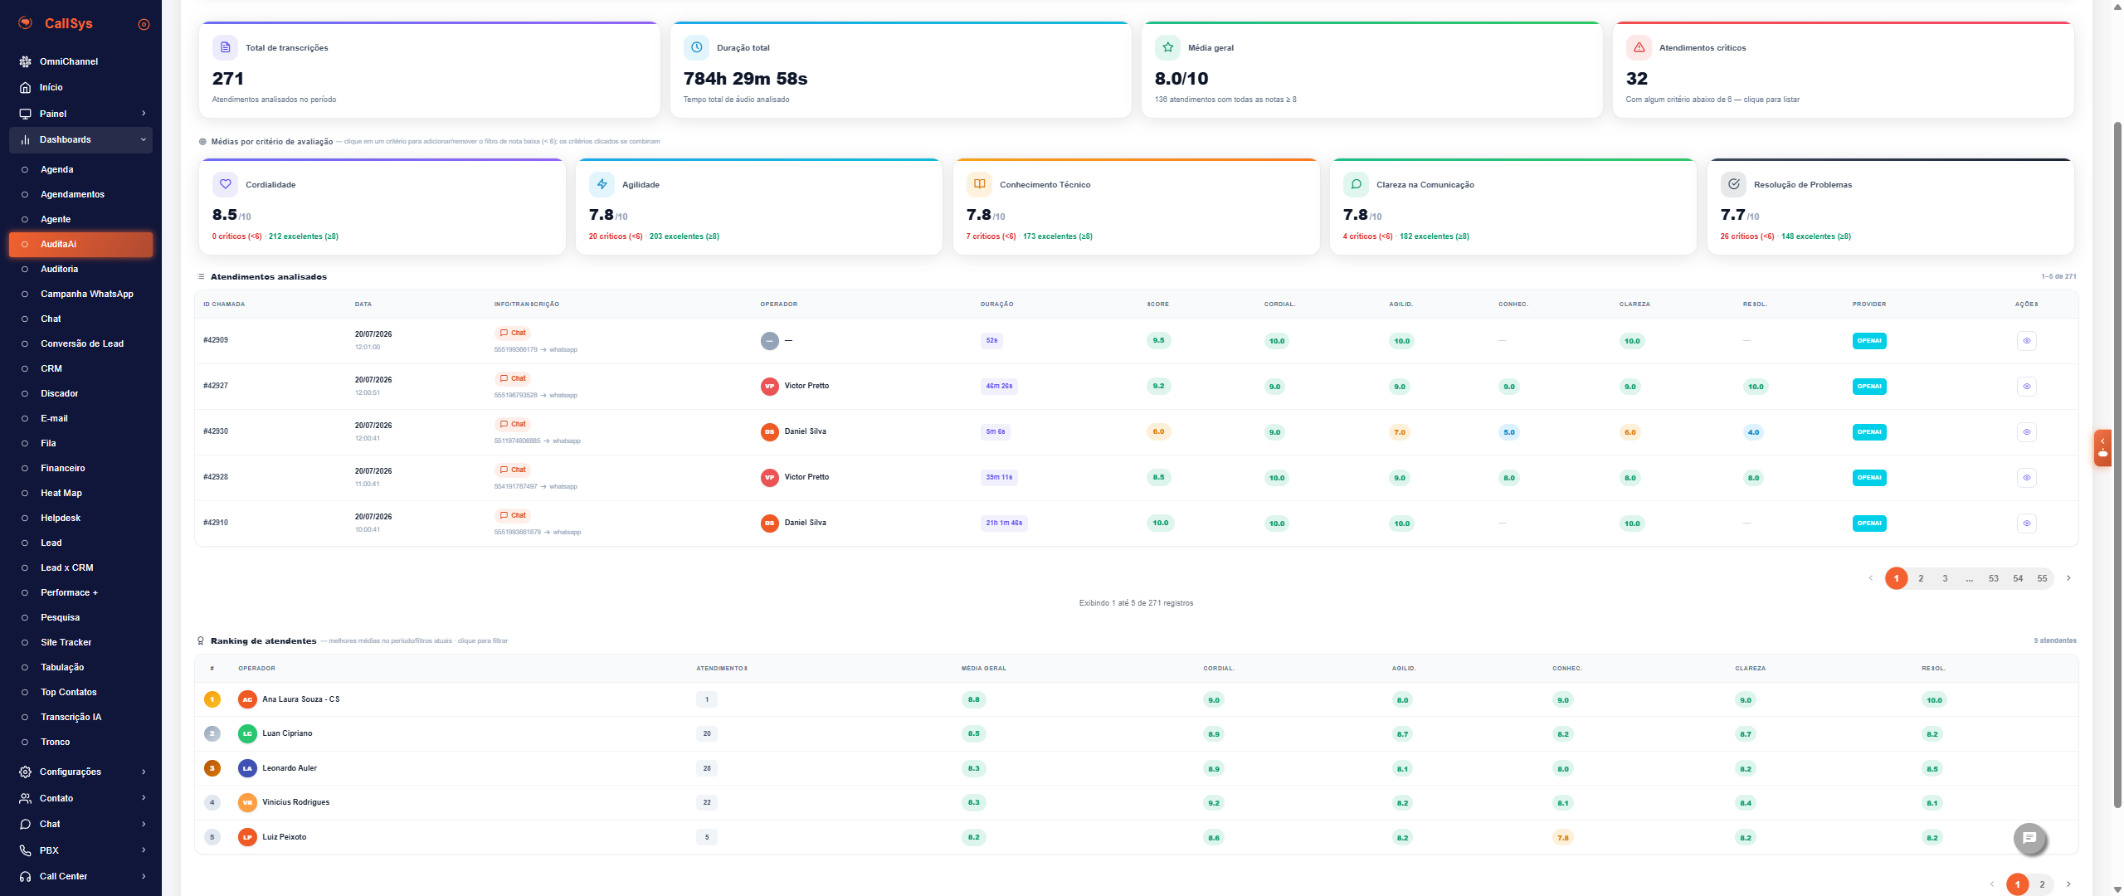
Task: Click the Cordialidade heart icon
Action: pyautogui.click(x=225, y=184)
